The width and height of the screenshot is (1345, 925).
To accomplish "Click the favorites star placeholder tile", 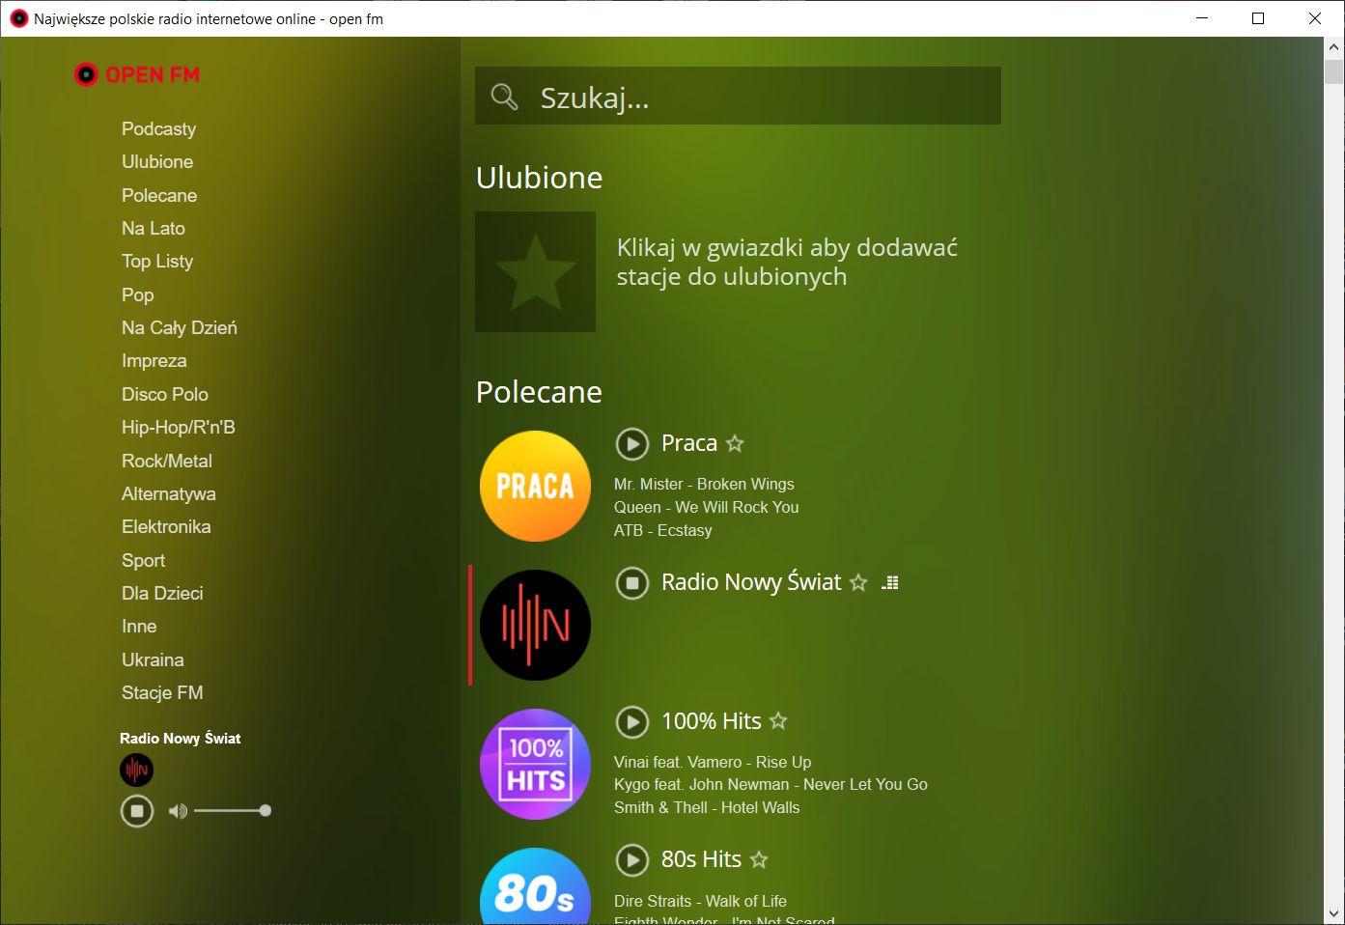I will point(535,271).
